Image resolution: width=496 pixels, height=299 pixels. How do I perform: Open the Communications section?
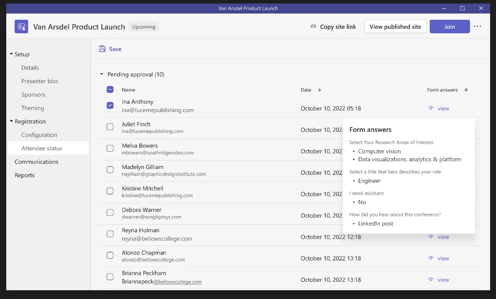click(36, 162)
